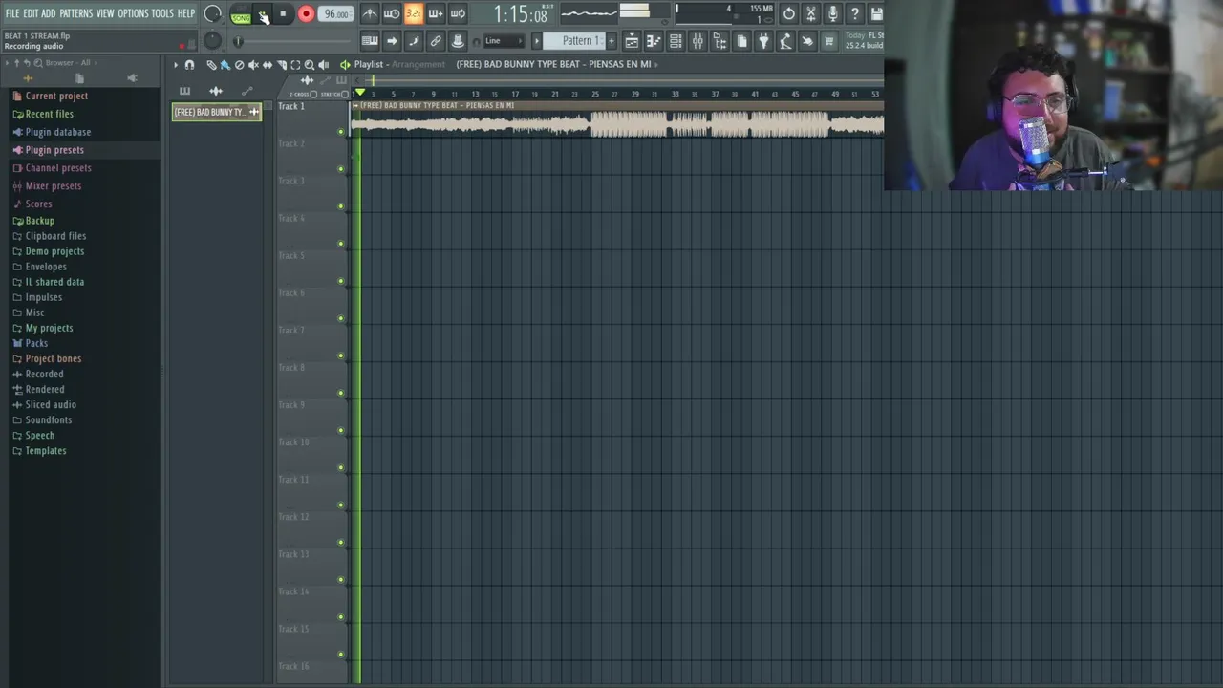This screenshot has height=688, width=1223.
Task: Open the Playlist view icon
Action: point(632,41)
